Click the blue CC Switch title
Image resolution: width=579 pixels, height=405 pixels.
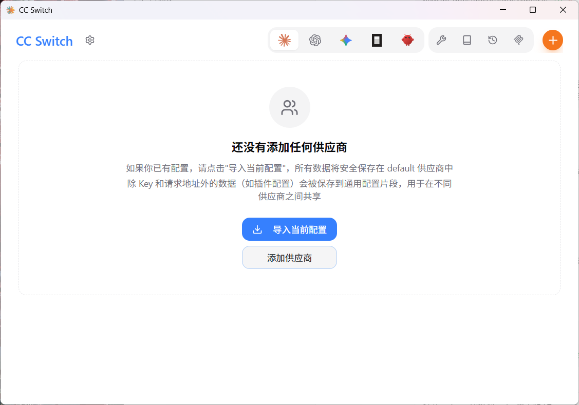pyautogui.click(x=44, y=41)
